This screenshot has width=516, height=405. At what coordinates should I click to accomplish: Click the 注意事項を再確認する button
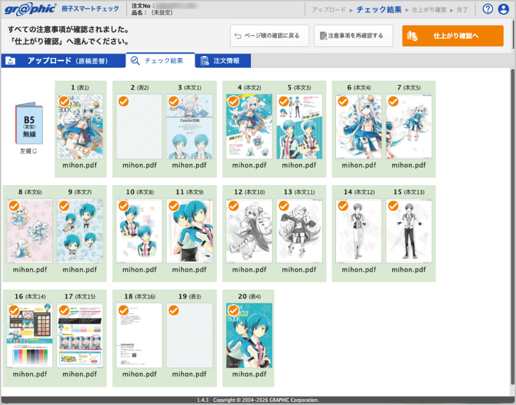pos(353,36)
